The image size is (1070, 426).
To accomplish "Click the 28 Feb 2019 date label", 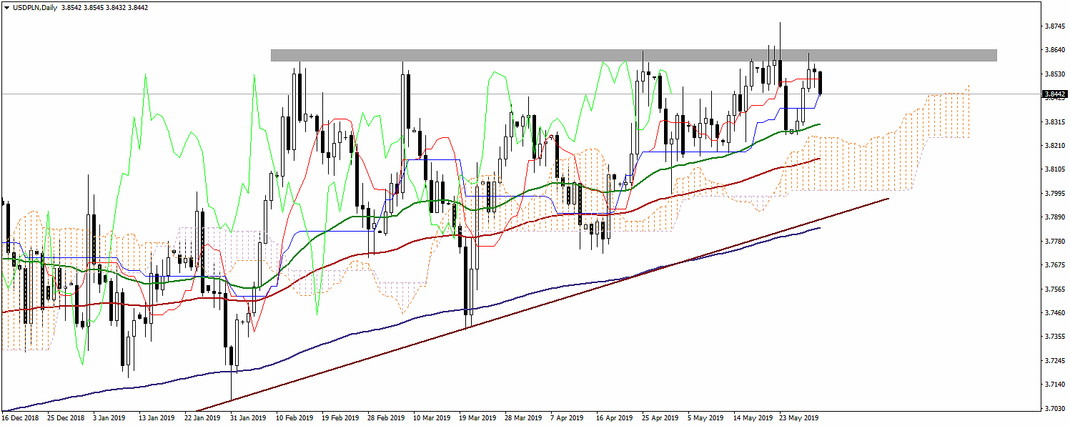I will click(386, 417).
